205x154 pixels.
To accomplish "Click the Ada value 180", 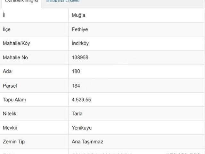I will click(76, 71).
